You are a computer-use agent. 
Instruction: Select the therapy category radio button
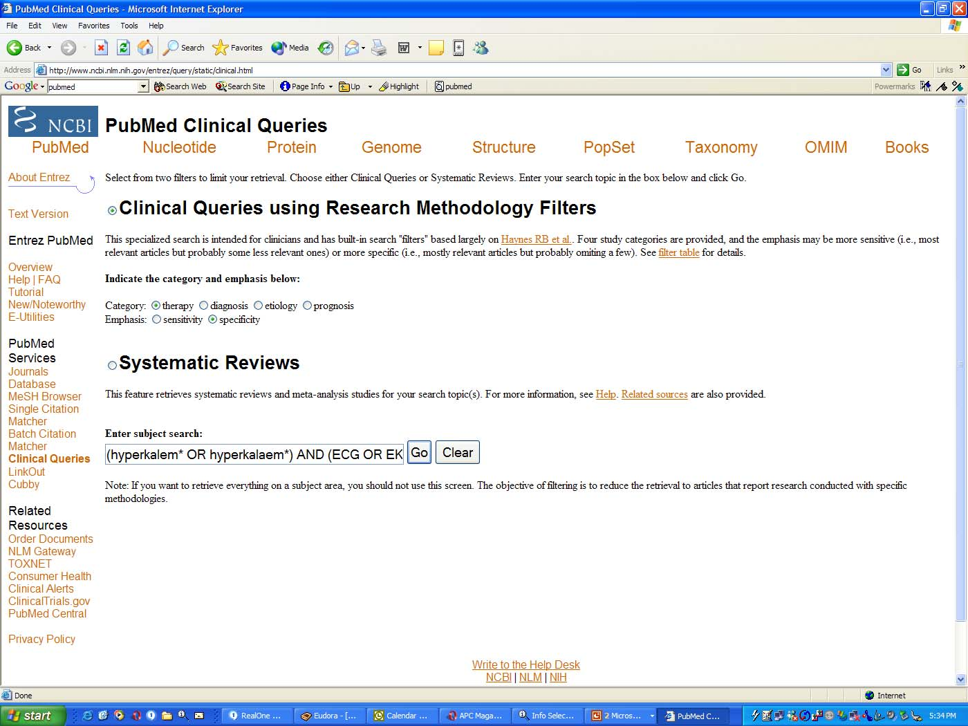156,306
